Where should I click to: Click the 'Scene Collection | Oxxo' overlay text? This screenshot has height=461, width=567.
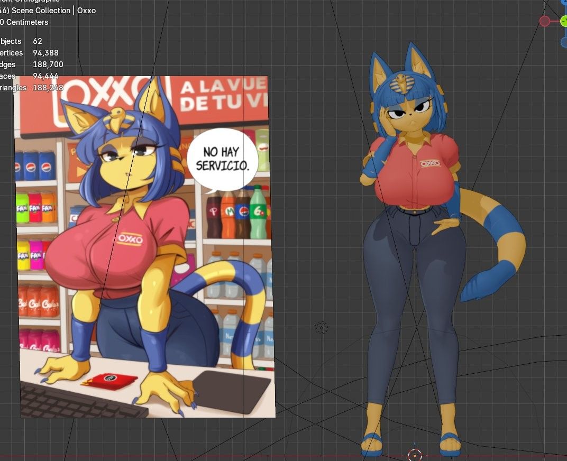click(x=53, y=11)
